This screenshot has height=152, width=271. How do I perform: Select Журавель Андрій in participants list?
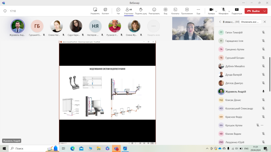236,92
